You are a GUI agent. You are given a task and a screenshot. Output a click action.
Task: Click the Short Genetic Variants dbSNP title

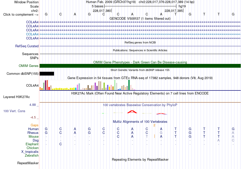click(140, 70)
